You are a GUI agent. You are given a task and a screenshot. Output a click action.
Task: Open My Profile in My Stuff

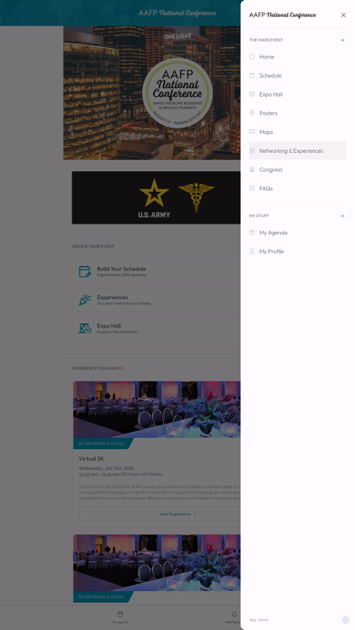tap(298, 252)
